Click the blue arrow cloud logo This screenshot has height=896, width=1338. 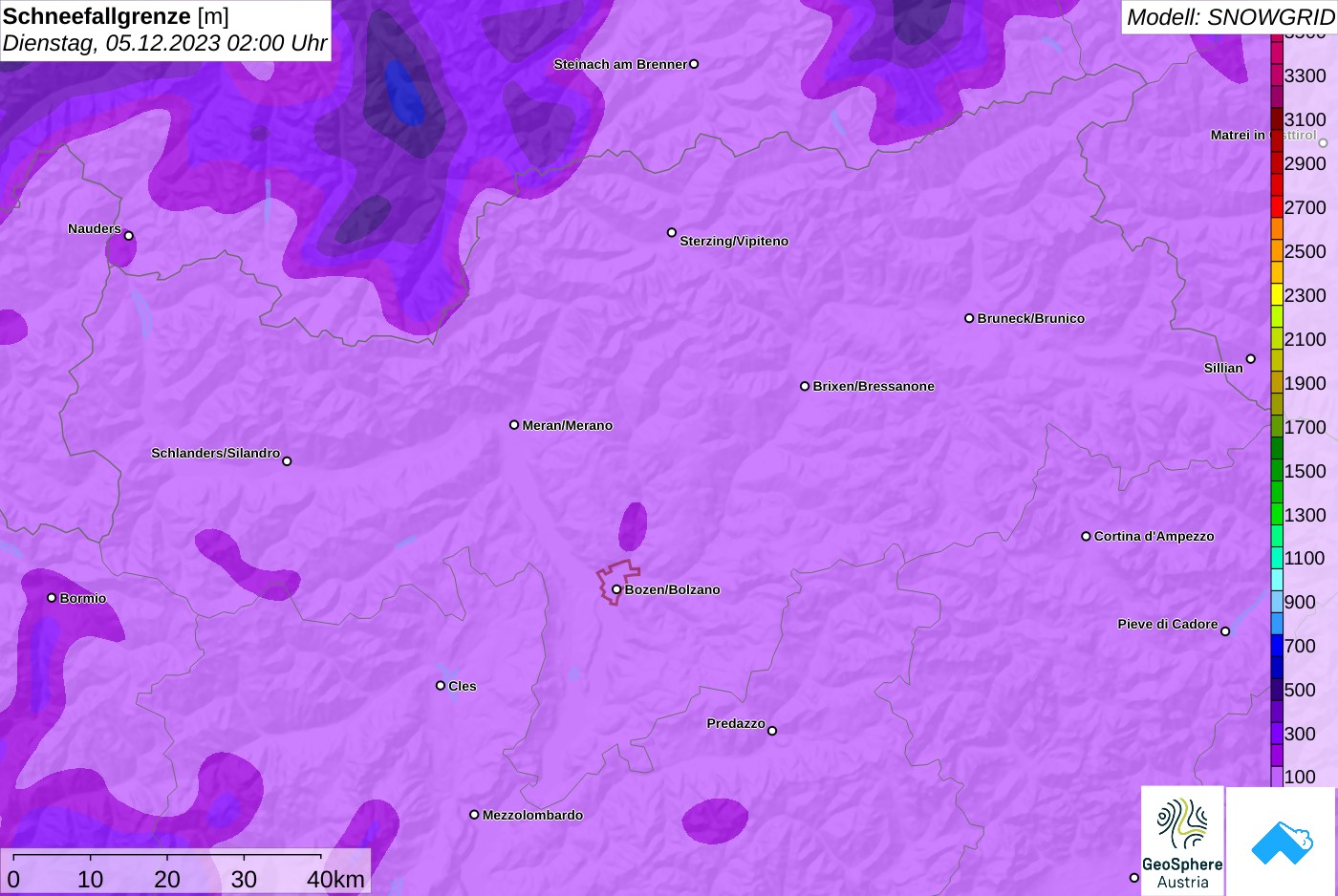pyautogui.click(x=1282, y=842)
